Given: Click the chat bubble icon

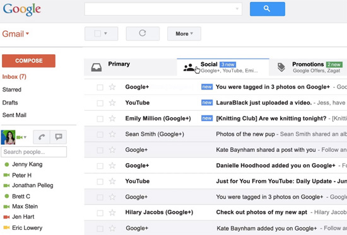Looking at the screenshot, I should [59, 137].
